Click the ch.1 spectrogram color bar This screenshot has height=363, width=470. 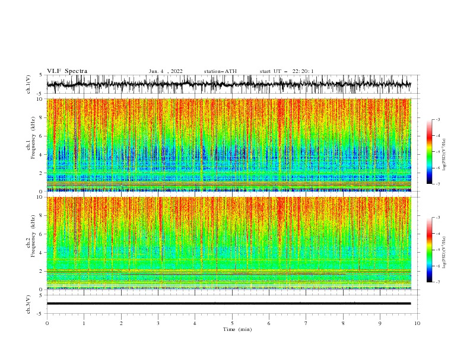point(429,152)
